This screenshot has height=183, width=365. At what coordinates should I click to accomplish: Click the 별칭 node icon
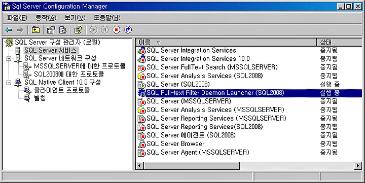(x=27, y=98)
